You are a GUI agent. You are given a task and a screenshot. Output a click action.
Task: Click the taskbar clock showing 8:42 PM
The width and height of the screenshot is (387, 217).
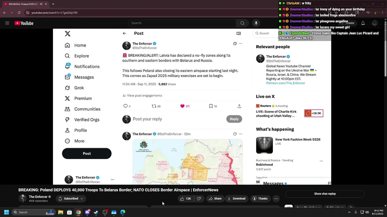point(378,212)
